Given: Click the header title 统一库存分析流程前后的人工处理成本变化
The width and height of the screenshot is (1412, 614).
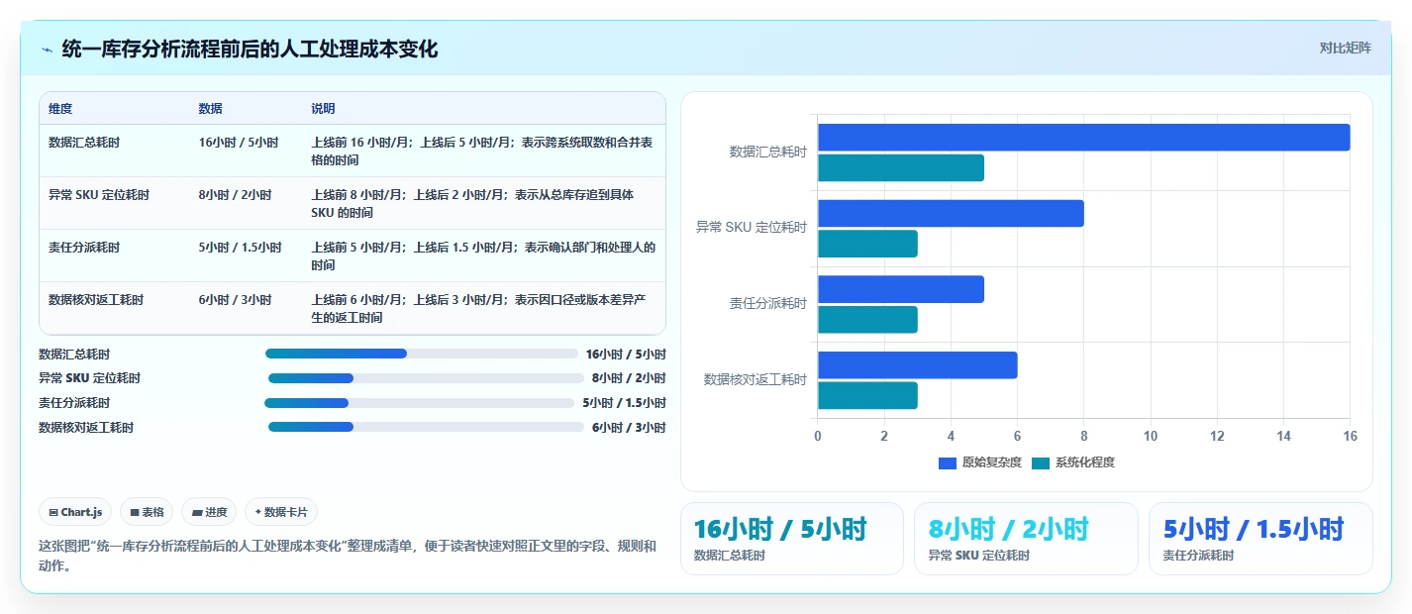Looking at the screenshot, I should click(x=250, y=50).
